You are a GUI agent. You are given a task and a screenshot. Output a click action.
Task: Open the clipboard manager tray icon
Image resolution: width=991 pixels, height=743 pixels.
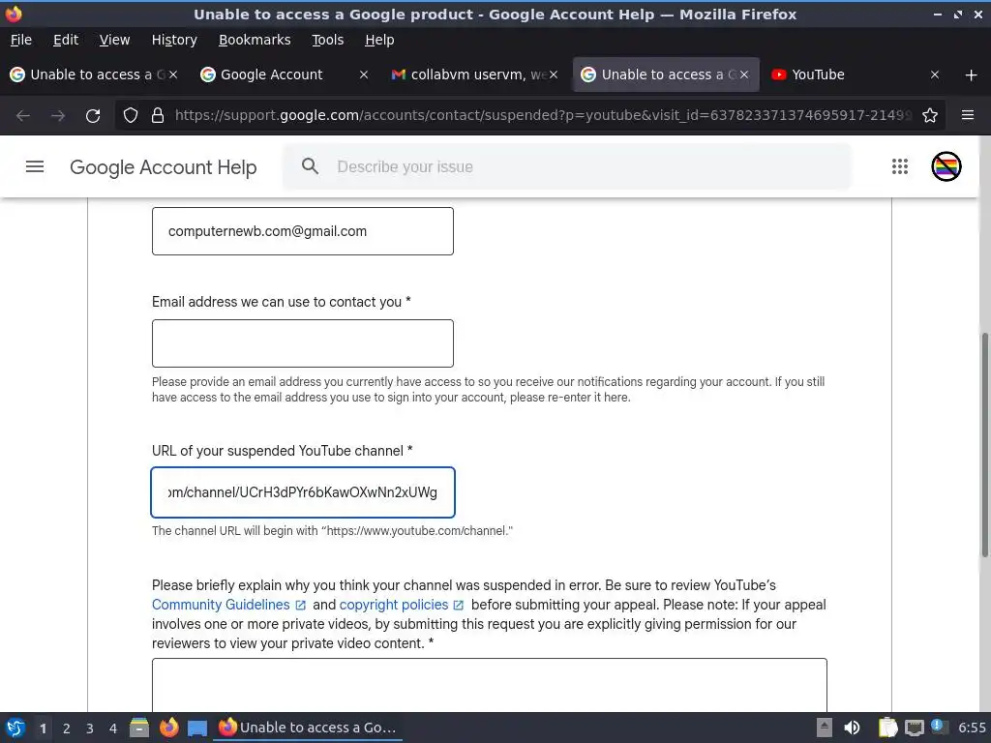coord(888,728)
